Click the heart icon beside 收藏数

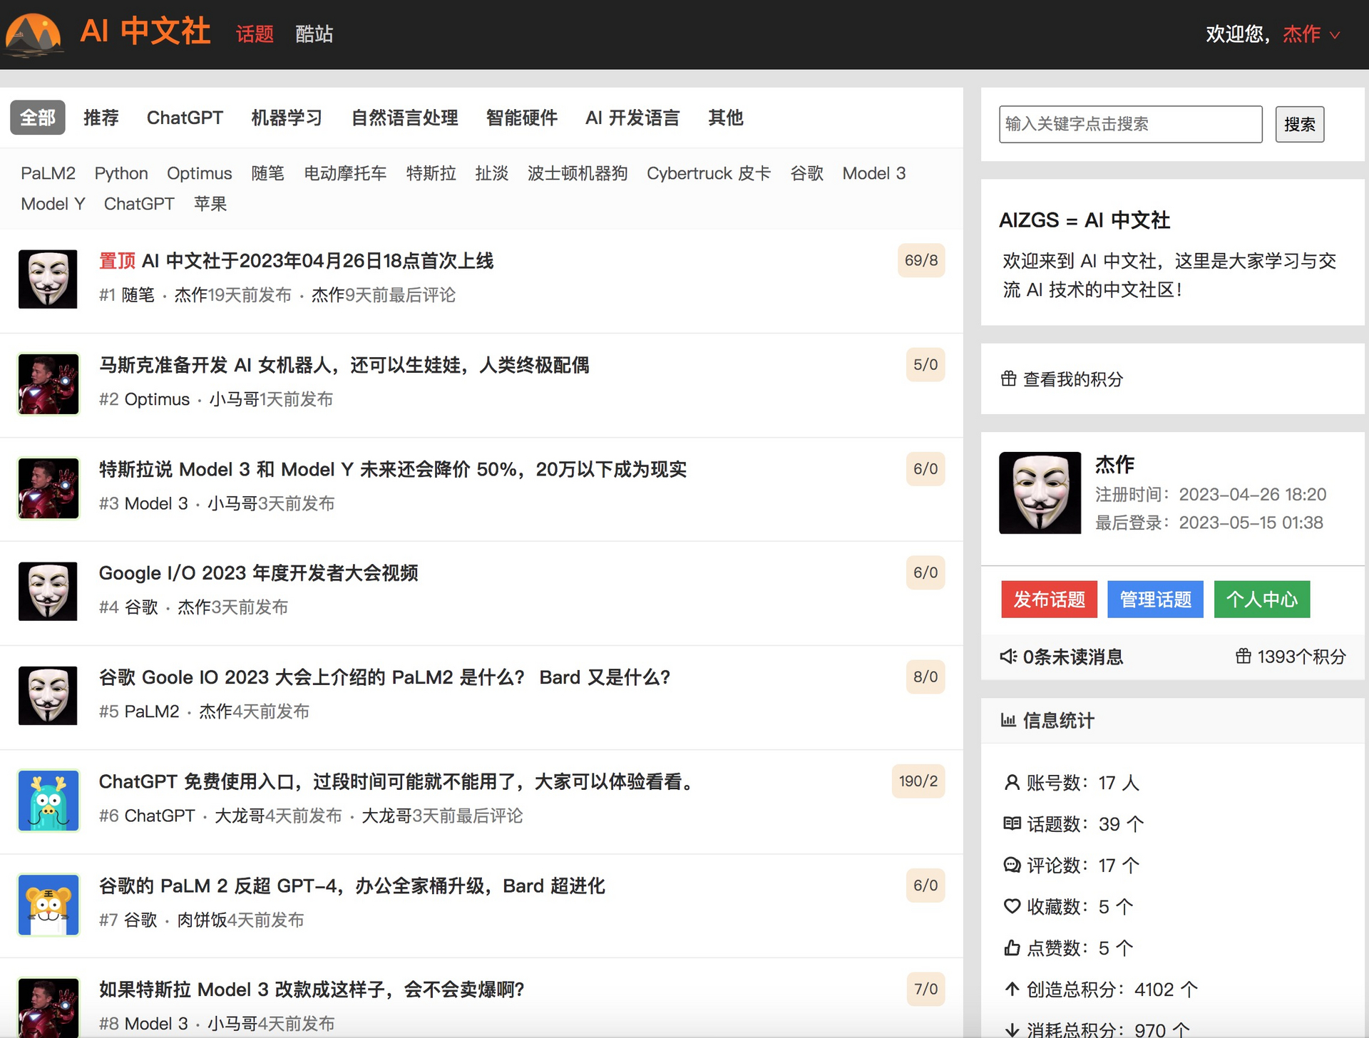tap(1012, 906)
